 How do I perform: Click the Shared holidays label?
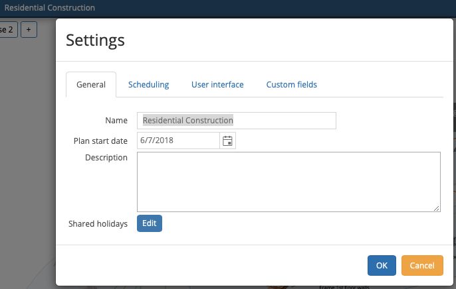98,224
